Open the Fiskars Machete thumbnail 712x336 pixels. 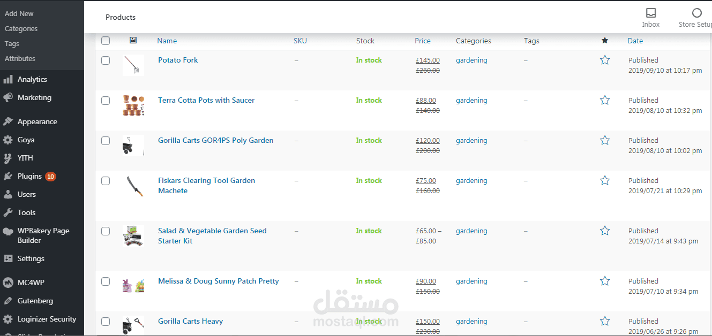point(133,186)
